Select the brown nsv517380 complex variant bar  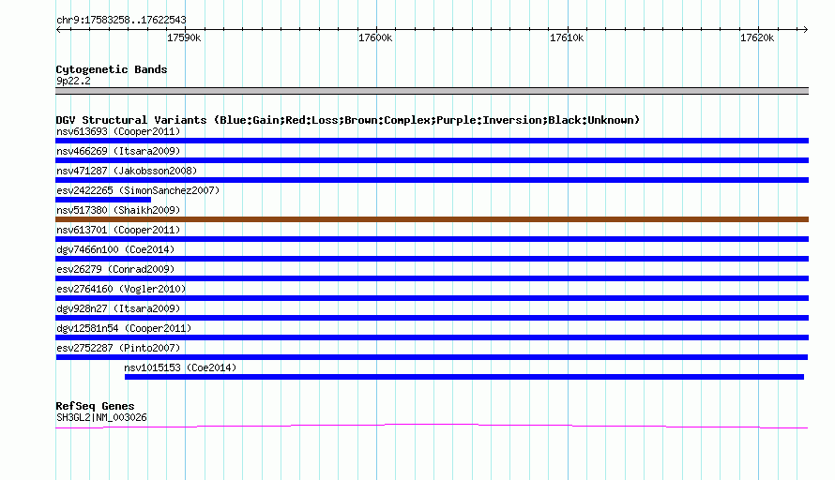coord(432,219)
